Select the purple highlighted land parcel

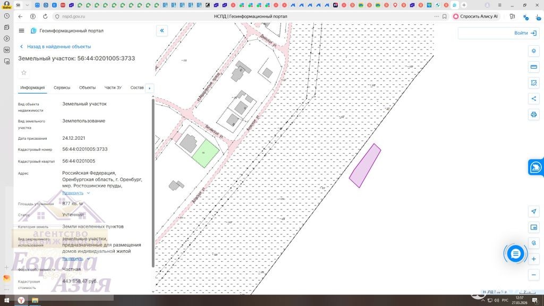[365, 166]
